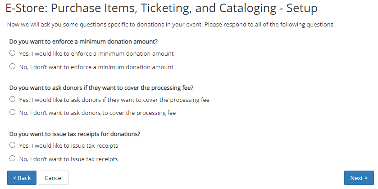
Task: Click label text 'Yes, I would like to enforce a minimum donation amount'
Action: click(96, 53)
